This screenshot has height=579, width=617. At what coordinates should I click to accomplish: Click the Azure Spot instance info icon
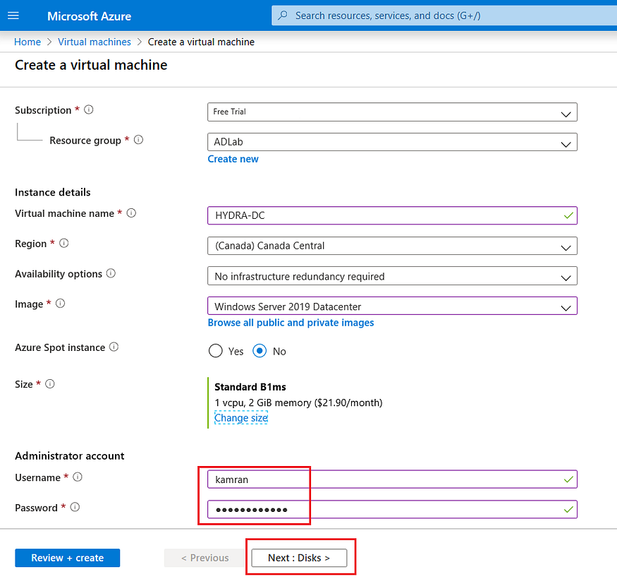(114, 347)
